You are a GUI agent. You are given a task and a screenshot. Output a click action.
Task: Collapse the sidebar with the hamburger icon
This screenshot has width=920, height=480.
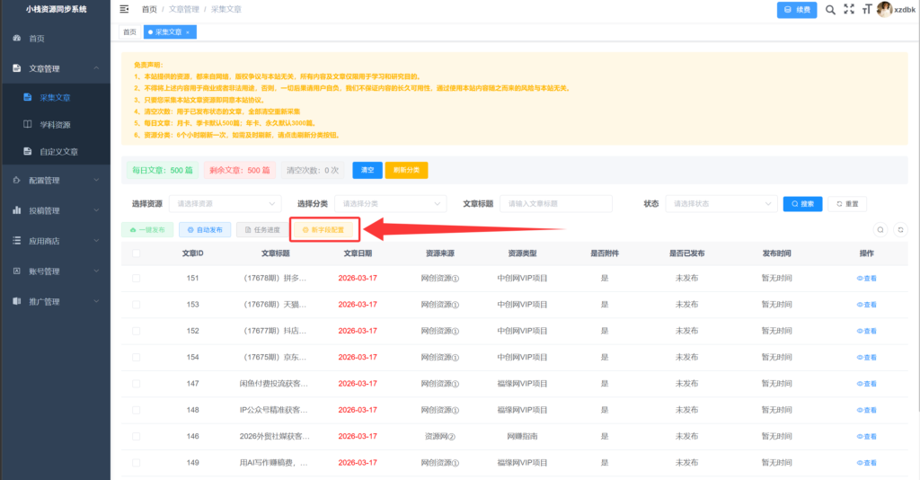coord(124,9)
